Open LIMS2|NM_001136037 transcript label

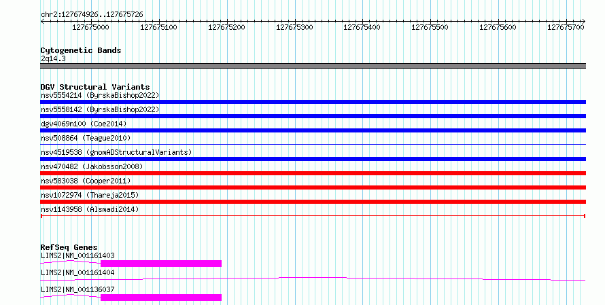(x=77, y=289)
